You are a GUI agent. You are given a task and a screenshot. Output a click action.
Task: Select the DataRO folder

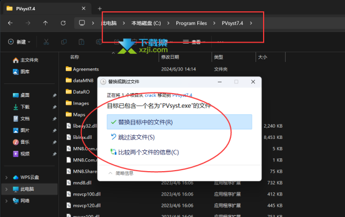click(78, 92)
